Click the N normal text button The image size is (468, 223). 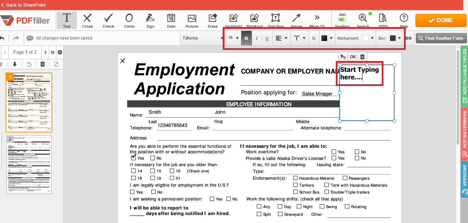314,38
